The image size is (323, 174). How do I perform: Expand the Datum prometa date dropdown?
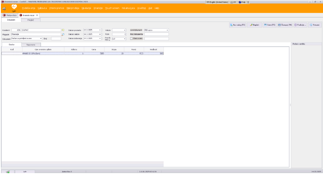[x=100, y=30]
